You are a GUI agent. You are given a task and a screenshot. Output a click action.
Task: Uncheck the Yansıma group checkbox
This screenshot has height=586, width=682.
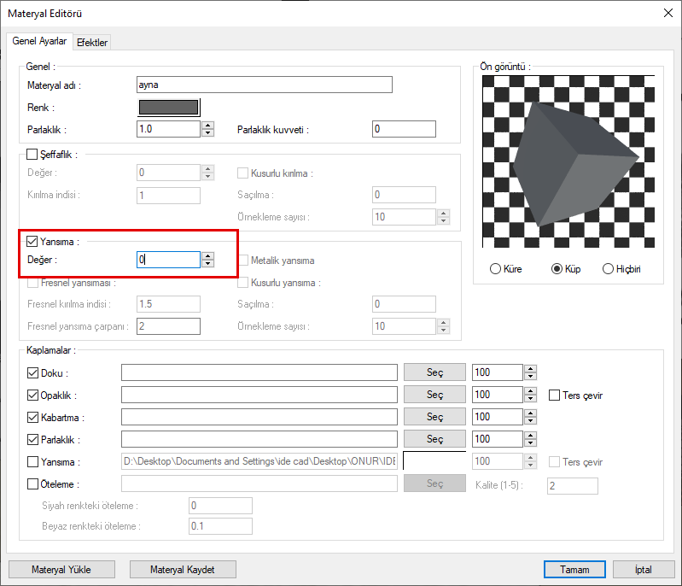pyautogui.click(x=33, y=242)
